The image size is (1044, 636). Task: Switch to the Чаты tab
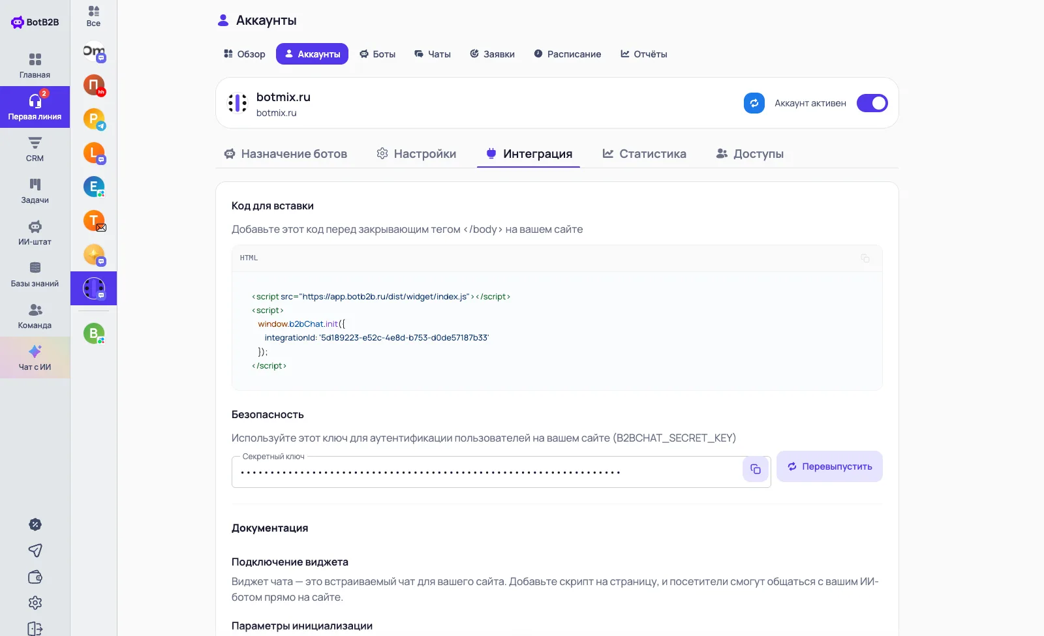click(x=433, y=54)
